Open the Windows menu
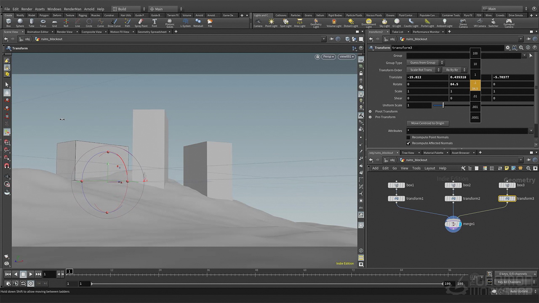Image resolution: width=539 pixels, height=303 pixels. [54, 9]
